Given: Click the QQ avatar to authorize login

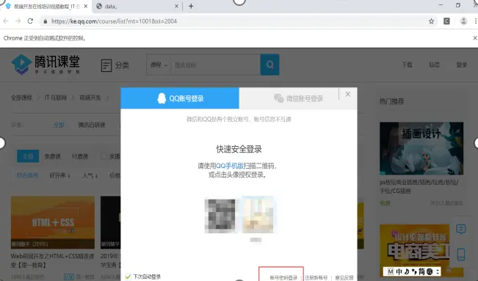Looking at the screenshot, I should click(x=258, y=214).
